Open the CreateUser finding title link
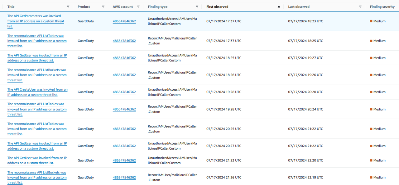This screenshot has height=185, width=399. (x=37, y=92)
